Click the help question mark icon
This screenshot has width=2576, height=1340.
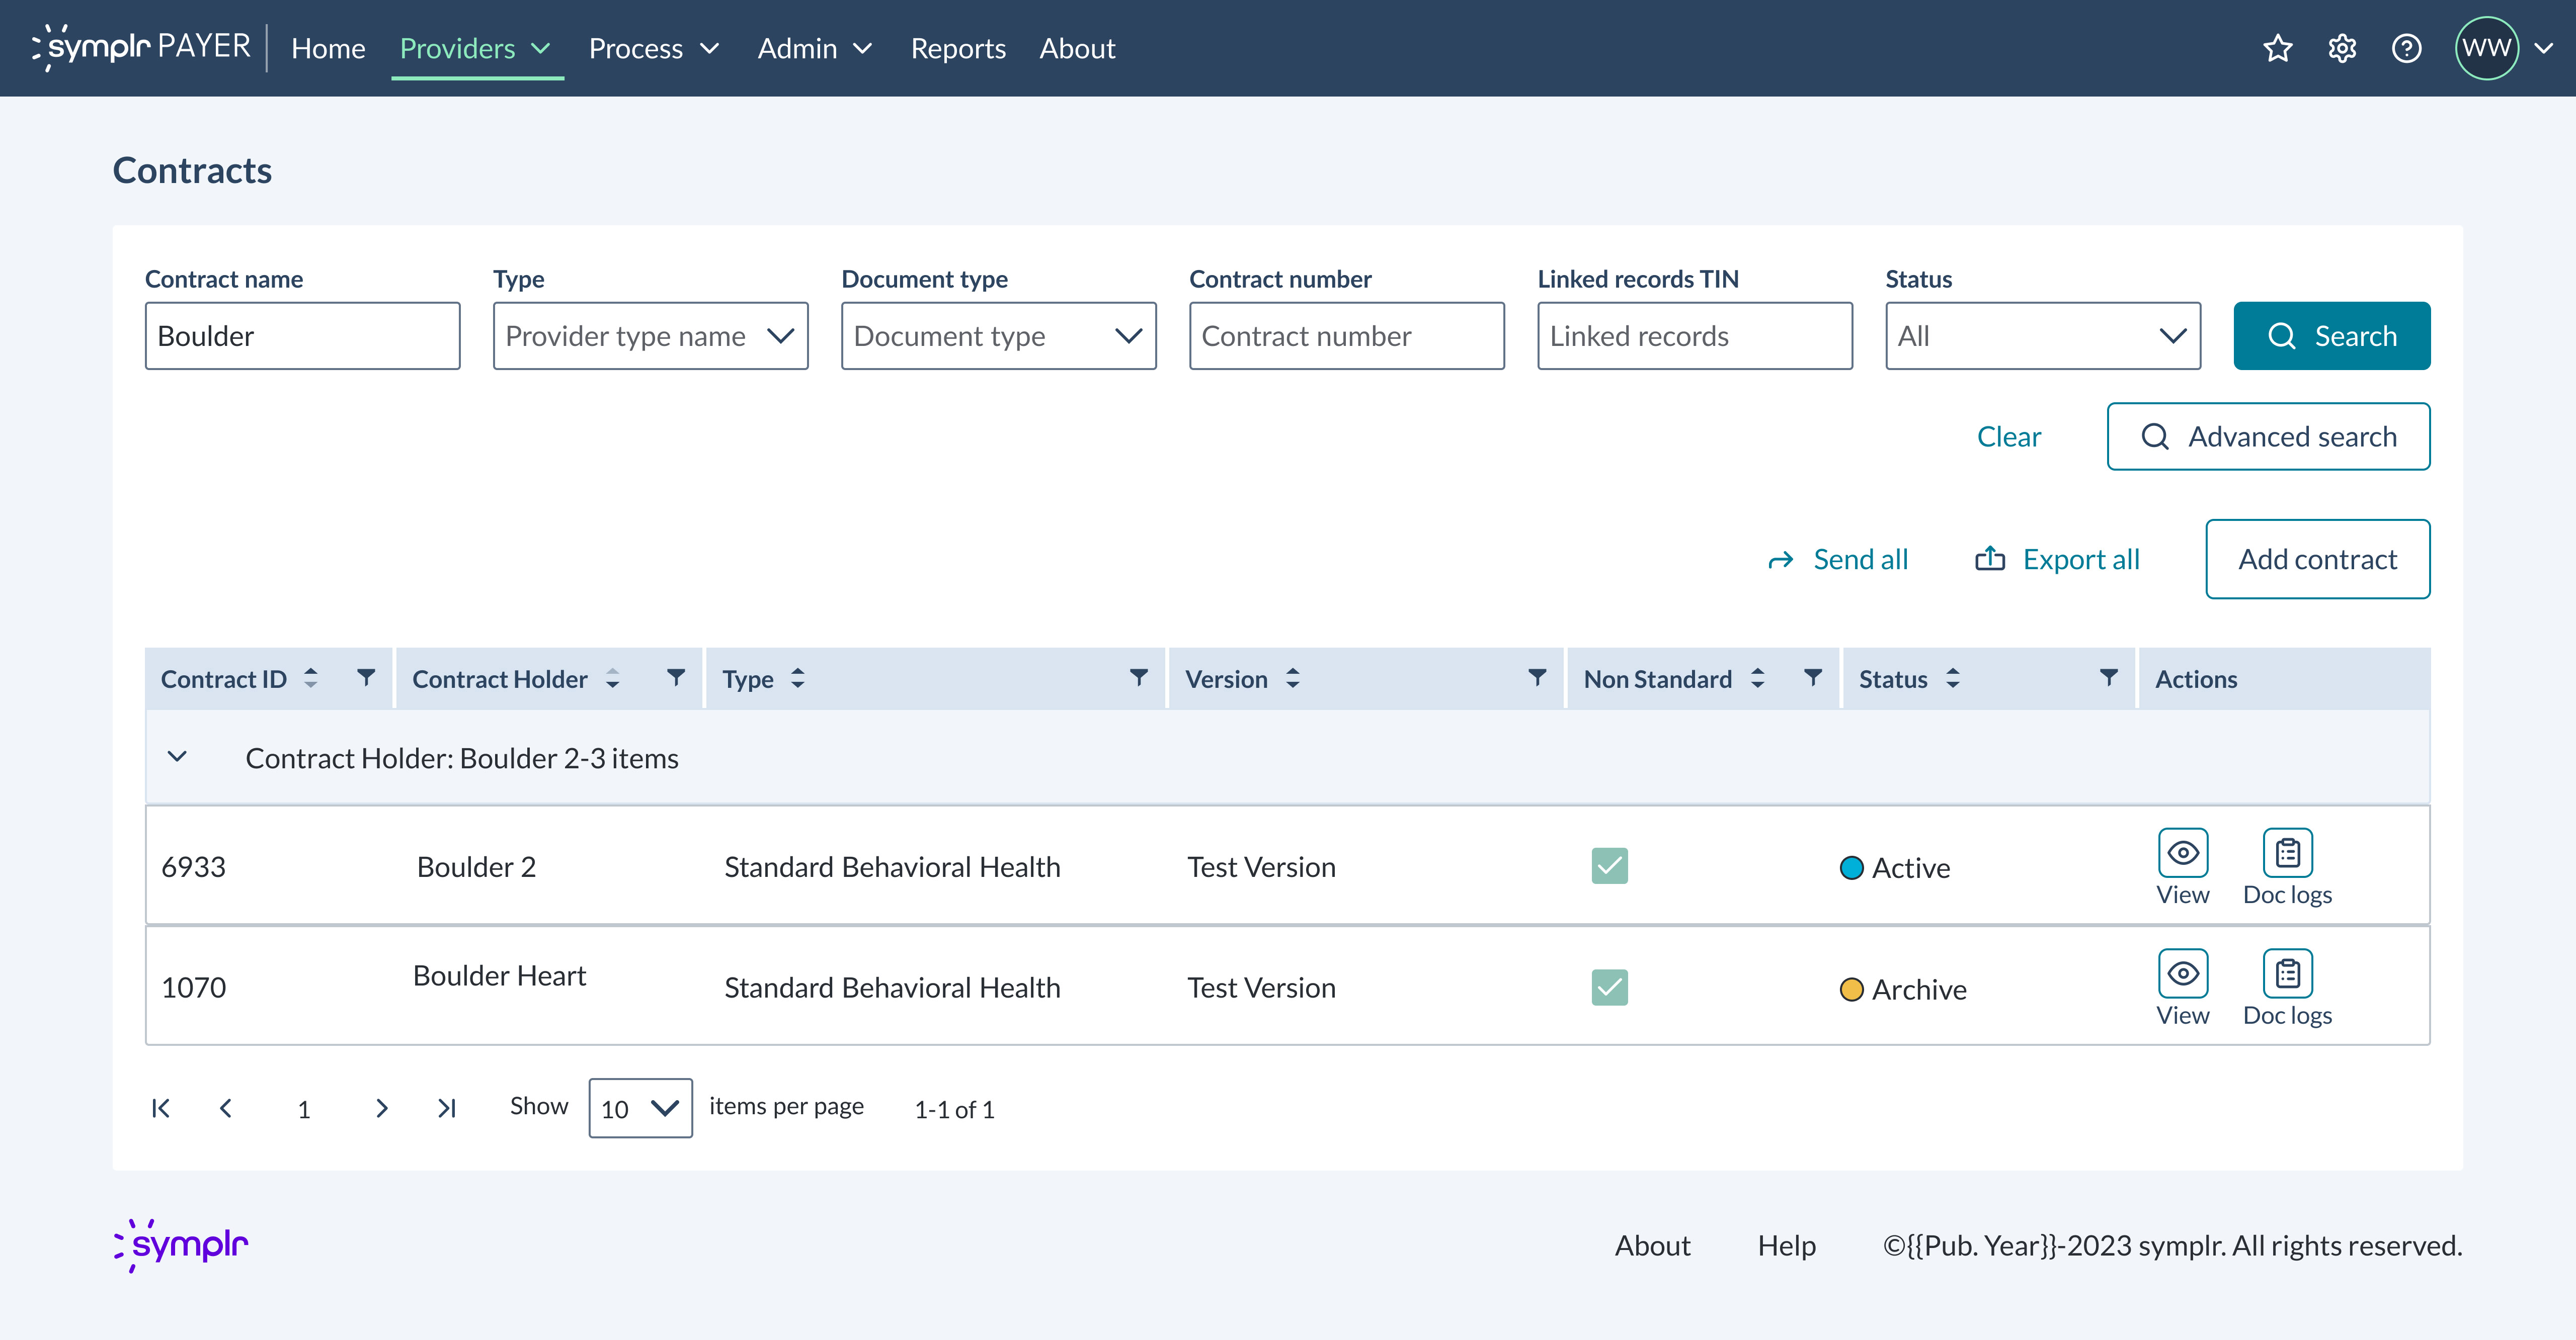click(2406, 48)
